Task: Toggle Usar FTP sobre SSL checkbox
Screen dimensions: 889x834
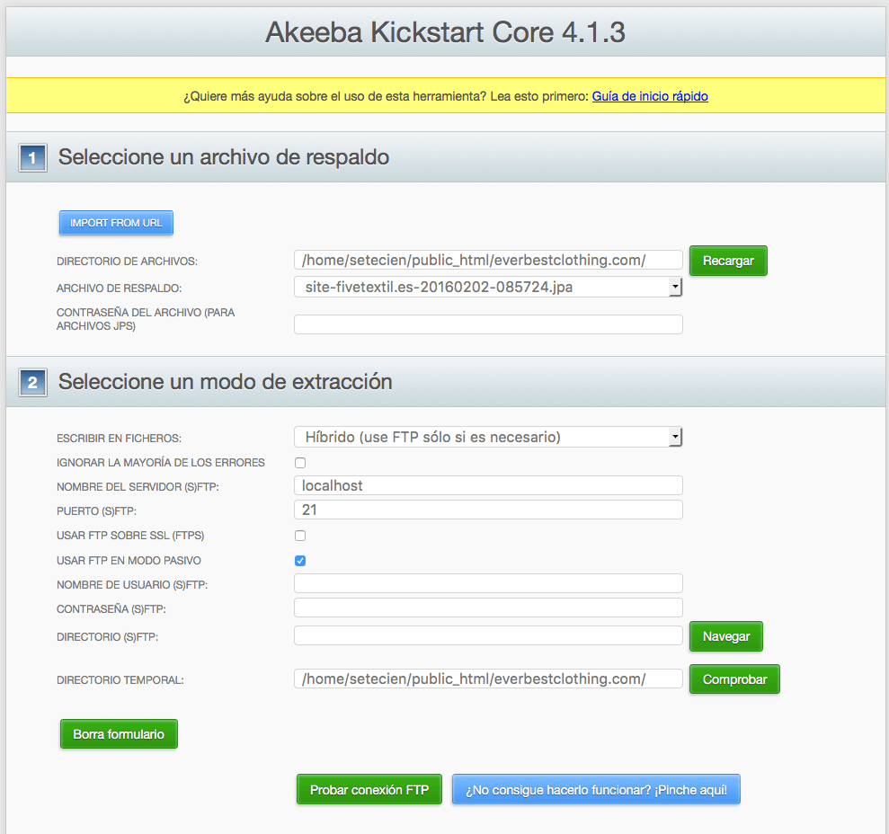Action: [300, 536]
